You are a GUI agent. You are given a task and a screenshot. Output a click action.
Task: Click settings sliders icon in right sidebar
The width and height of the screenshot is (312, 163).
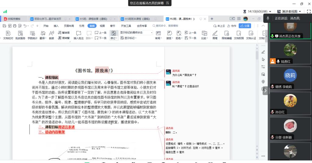coord(263,67)
